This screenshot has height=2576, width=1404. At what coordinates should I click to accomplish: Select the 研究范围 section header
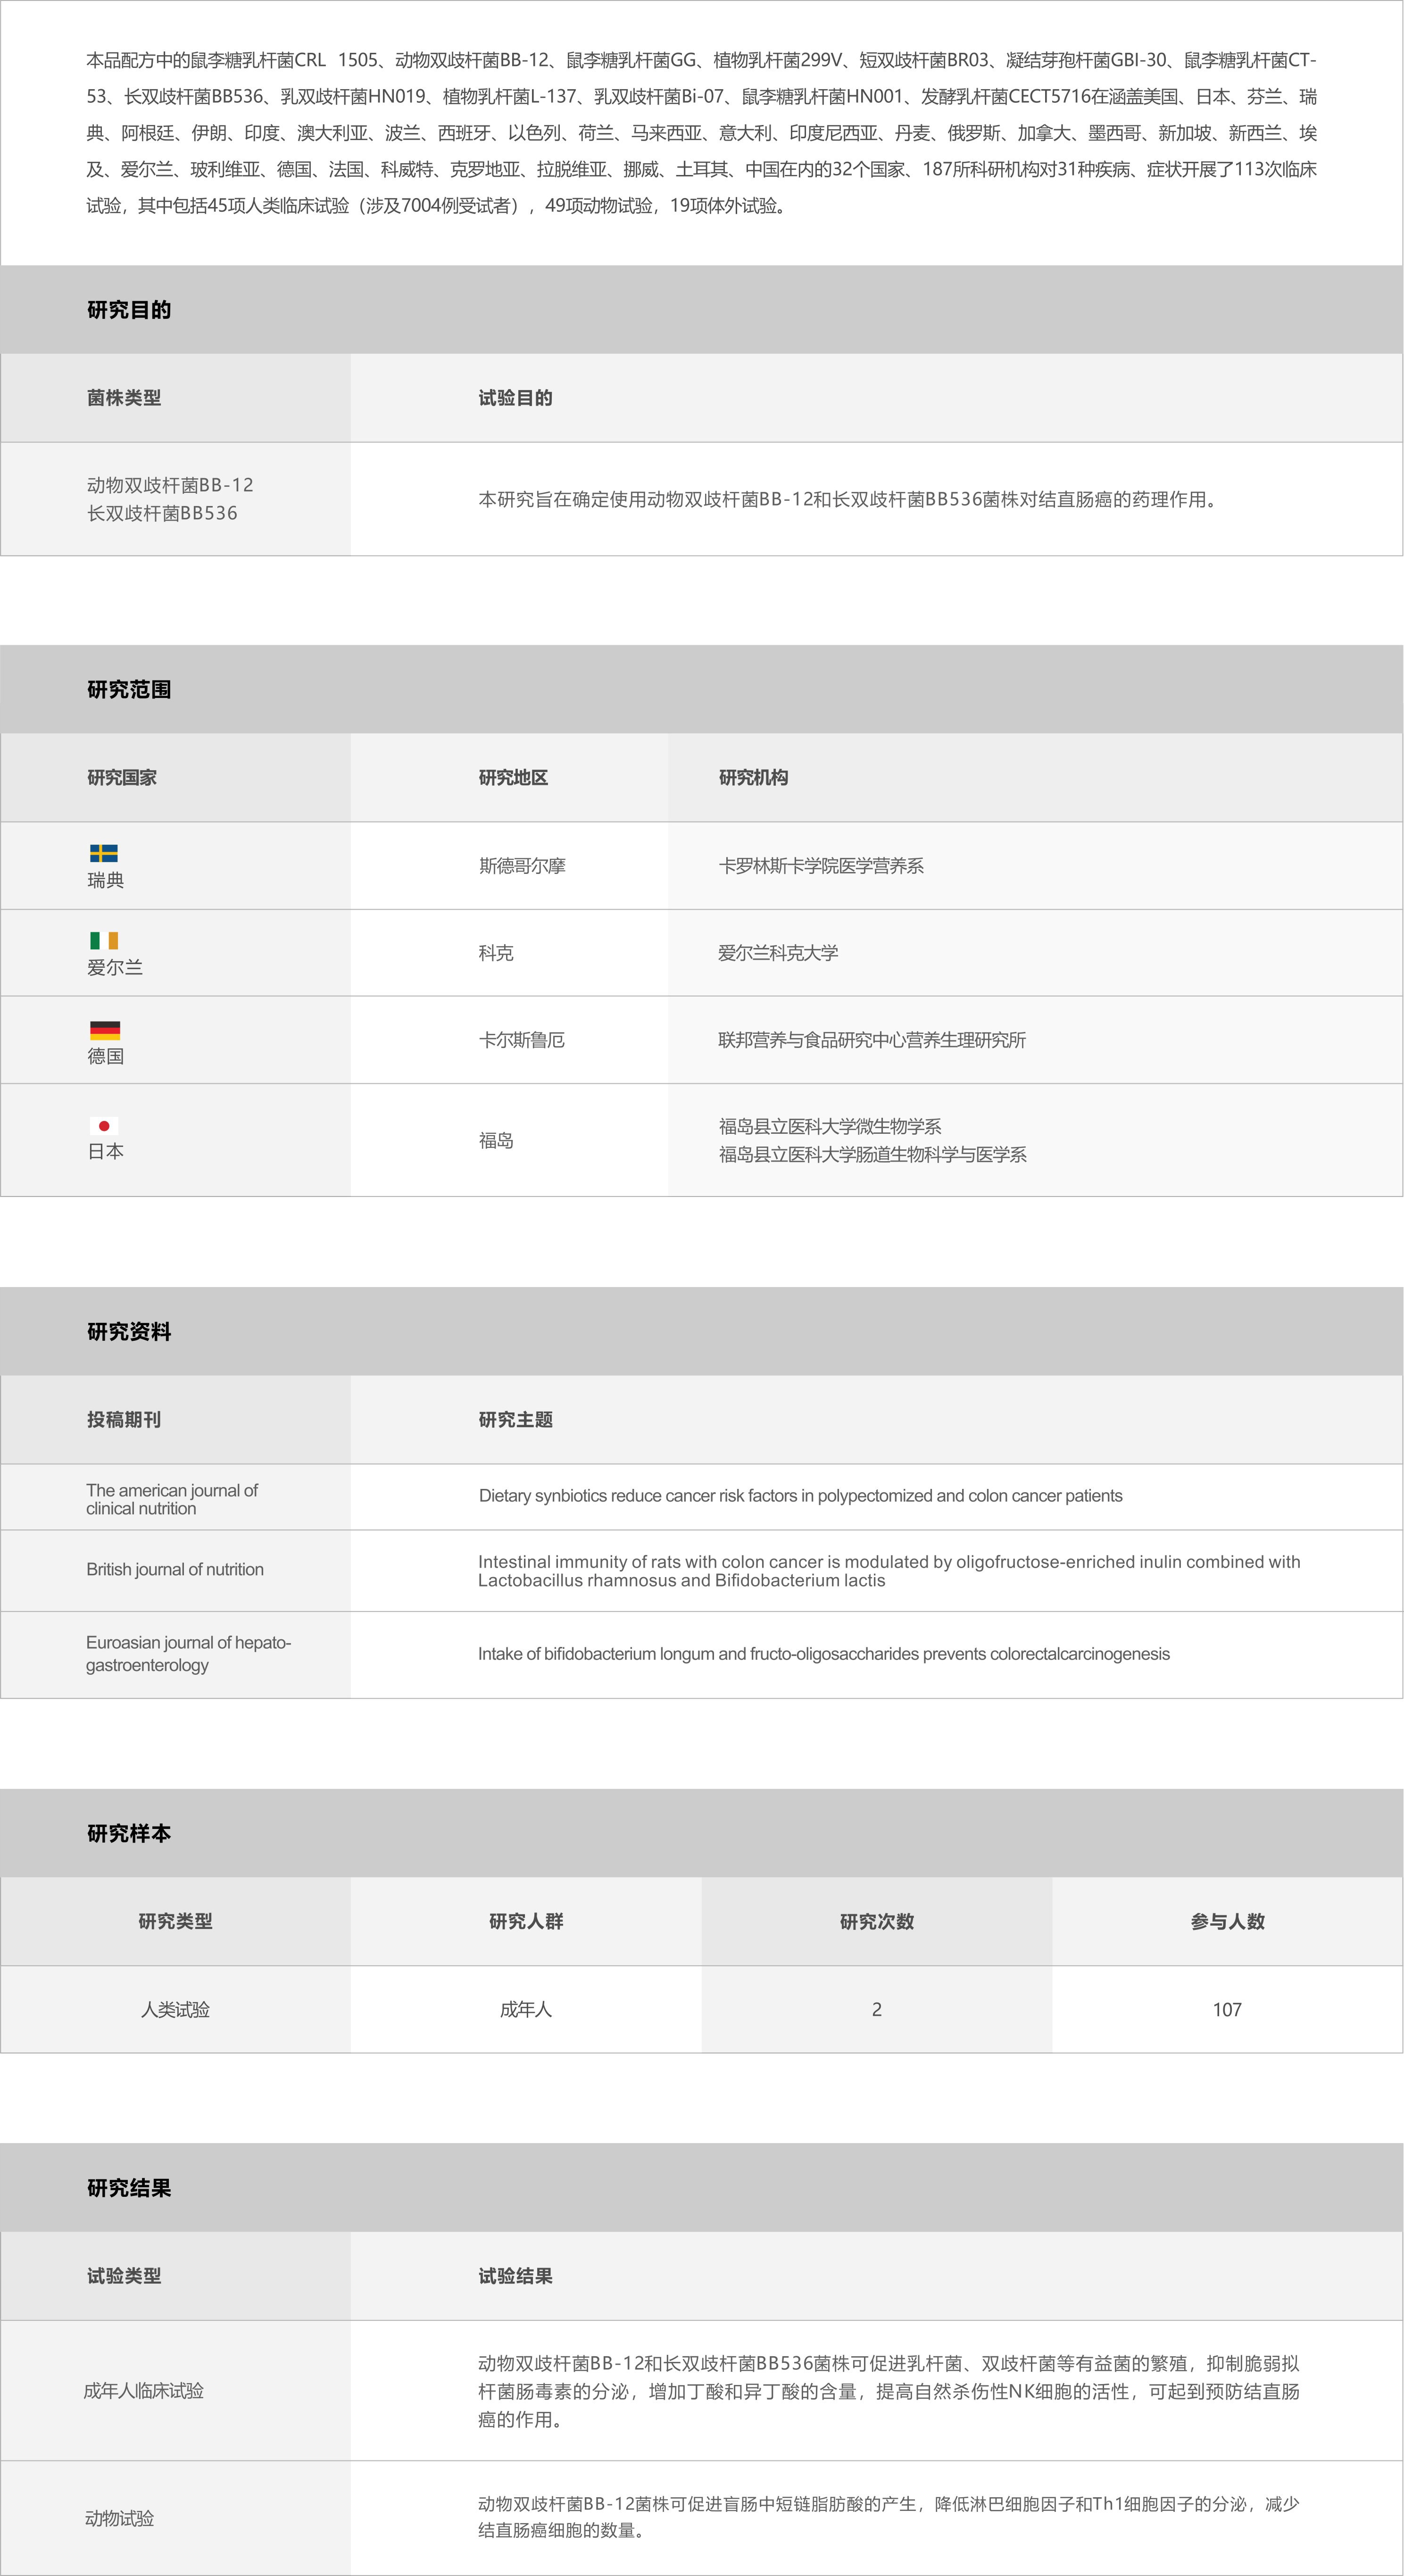(x=702, y=689)
